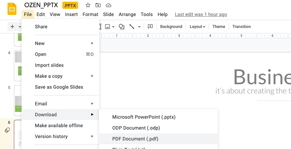The width and height of the screenshot is (291, 149).
Task: Click the slide title text starting 'Busine'
Action: coord(262,77)
